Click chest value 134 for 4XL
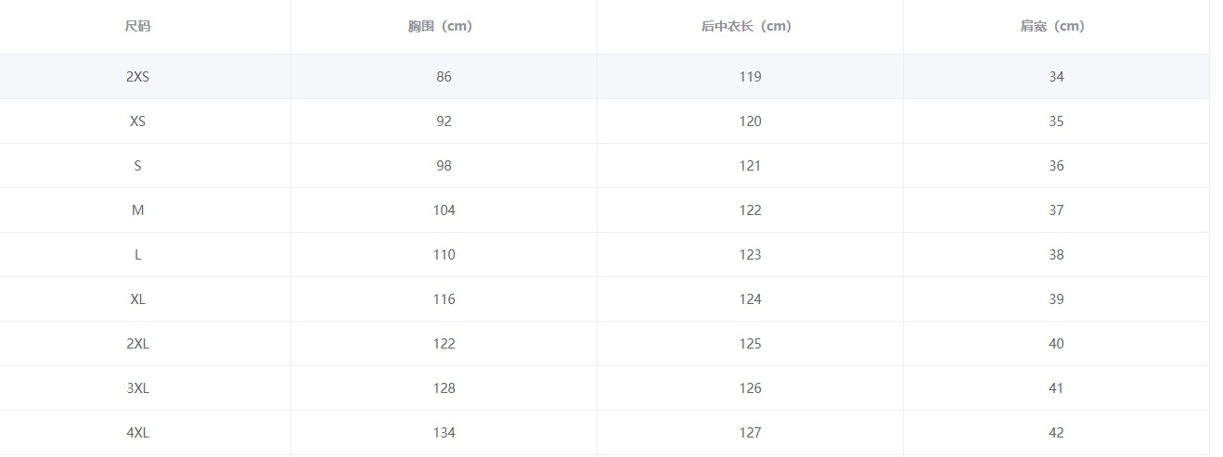 (444, 433)
